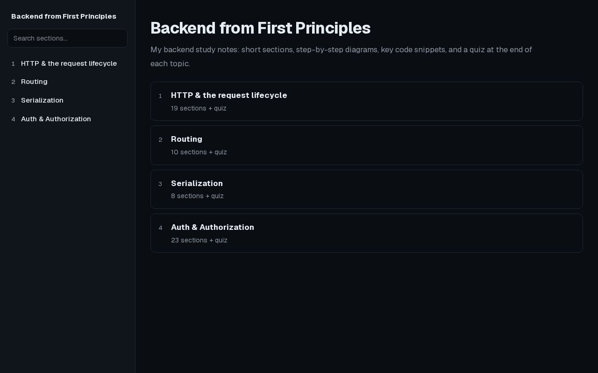This screenshot has width=598, height=373.
Task: Click the study notes description paragraph
Action: coord(341,56)
